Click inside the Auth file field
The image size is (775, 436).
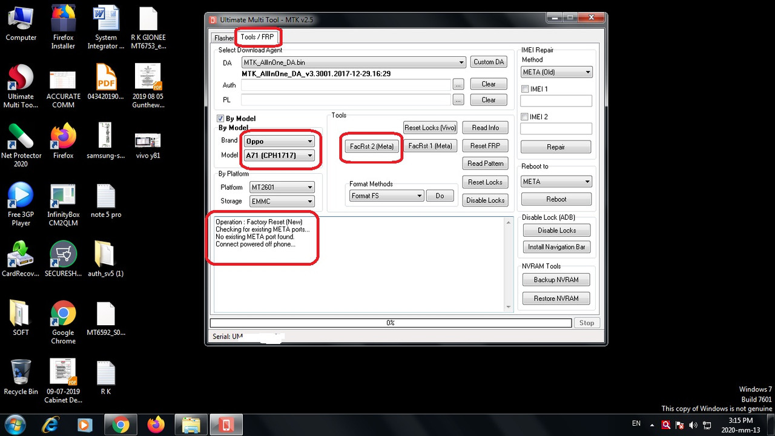click(345, 85)
